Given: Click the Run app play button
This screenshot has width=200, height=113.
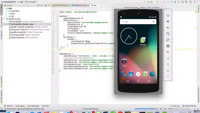Looking at the screenshot, I should [x=157, y=2].
